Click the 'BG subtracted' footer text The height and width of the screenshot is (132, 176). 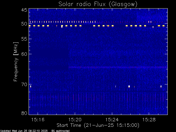coord(61,131)
